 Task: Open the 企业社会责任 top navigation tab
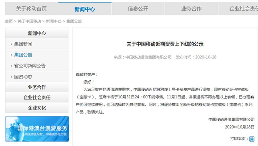(238, 8)
